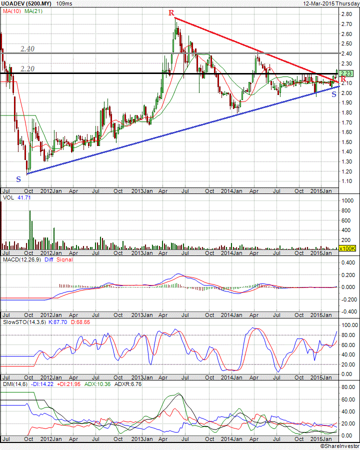The image size is (360, 450).
Task: Click the K:87.70 stochastic value
Action: 57,322
